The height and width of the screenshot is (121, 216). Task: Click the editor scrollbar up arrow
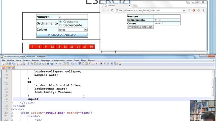click(x=213, y=71)
